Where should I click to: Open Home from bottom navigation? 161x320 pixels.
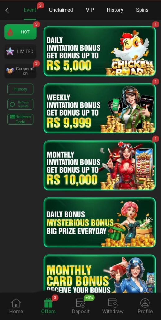pyautogui.click(x=16, y=306)
